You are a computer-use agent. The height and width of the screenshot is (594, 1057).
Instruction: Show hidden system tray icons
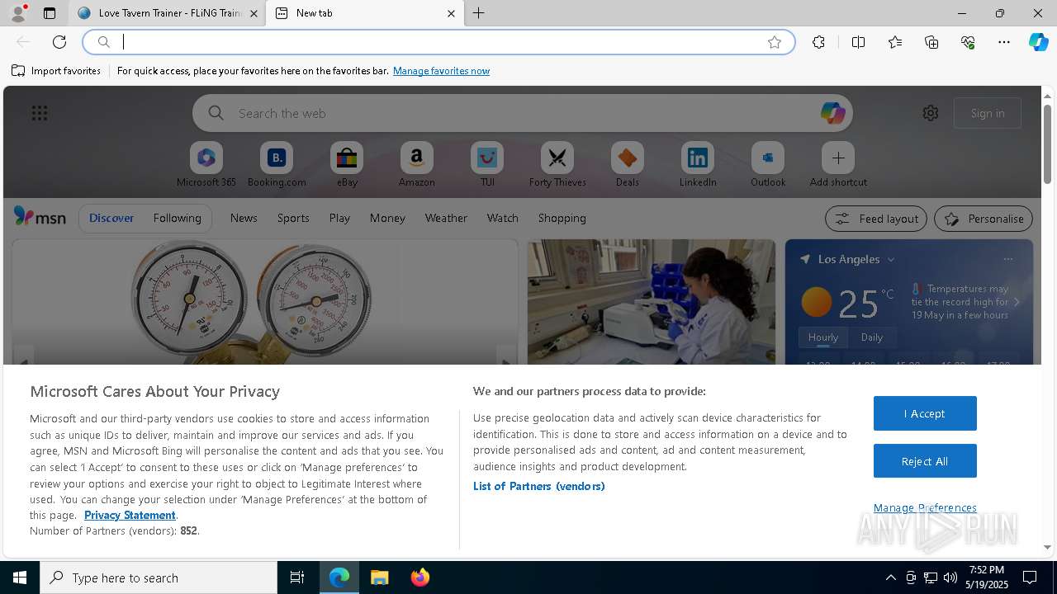click(890, 577)
